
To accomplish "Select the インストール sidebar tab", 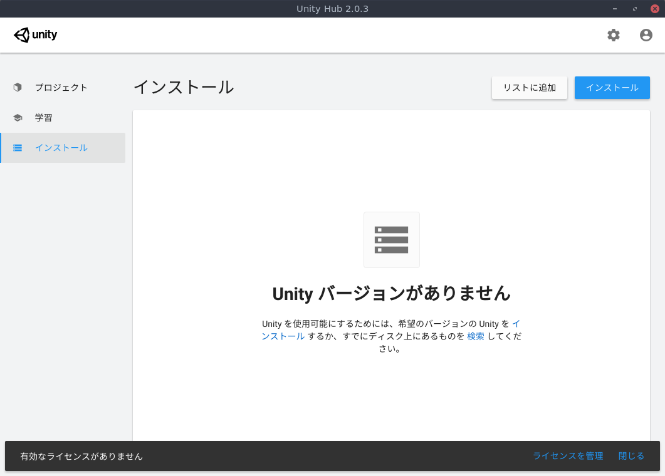I will pyautogui.click(x=60, y=148).
